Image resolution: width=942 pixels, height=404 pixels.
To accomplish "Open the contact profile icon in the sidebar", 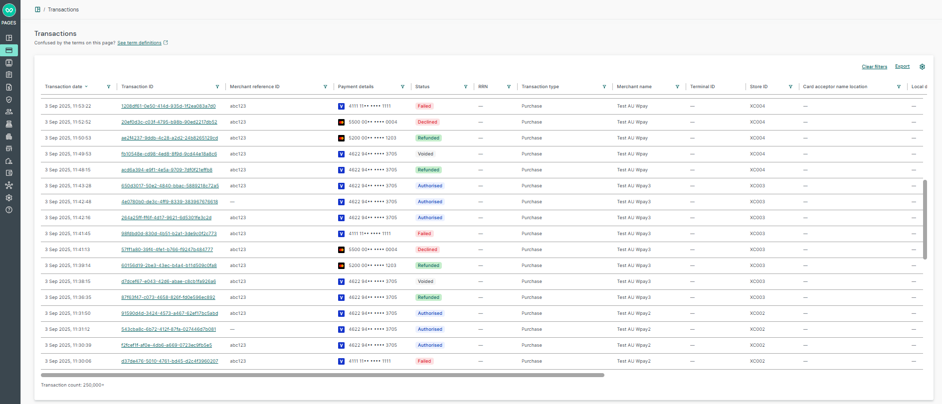I will (x=9, y=63).
